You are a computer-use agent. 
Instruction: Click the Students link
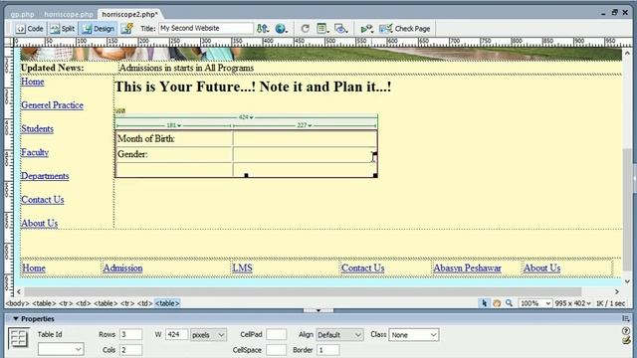pyautogui.click(x=37, y=128)
